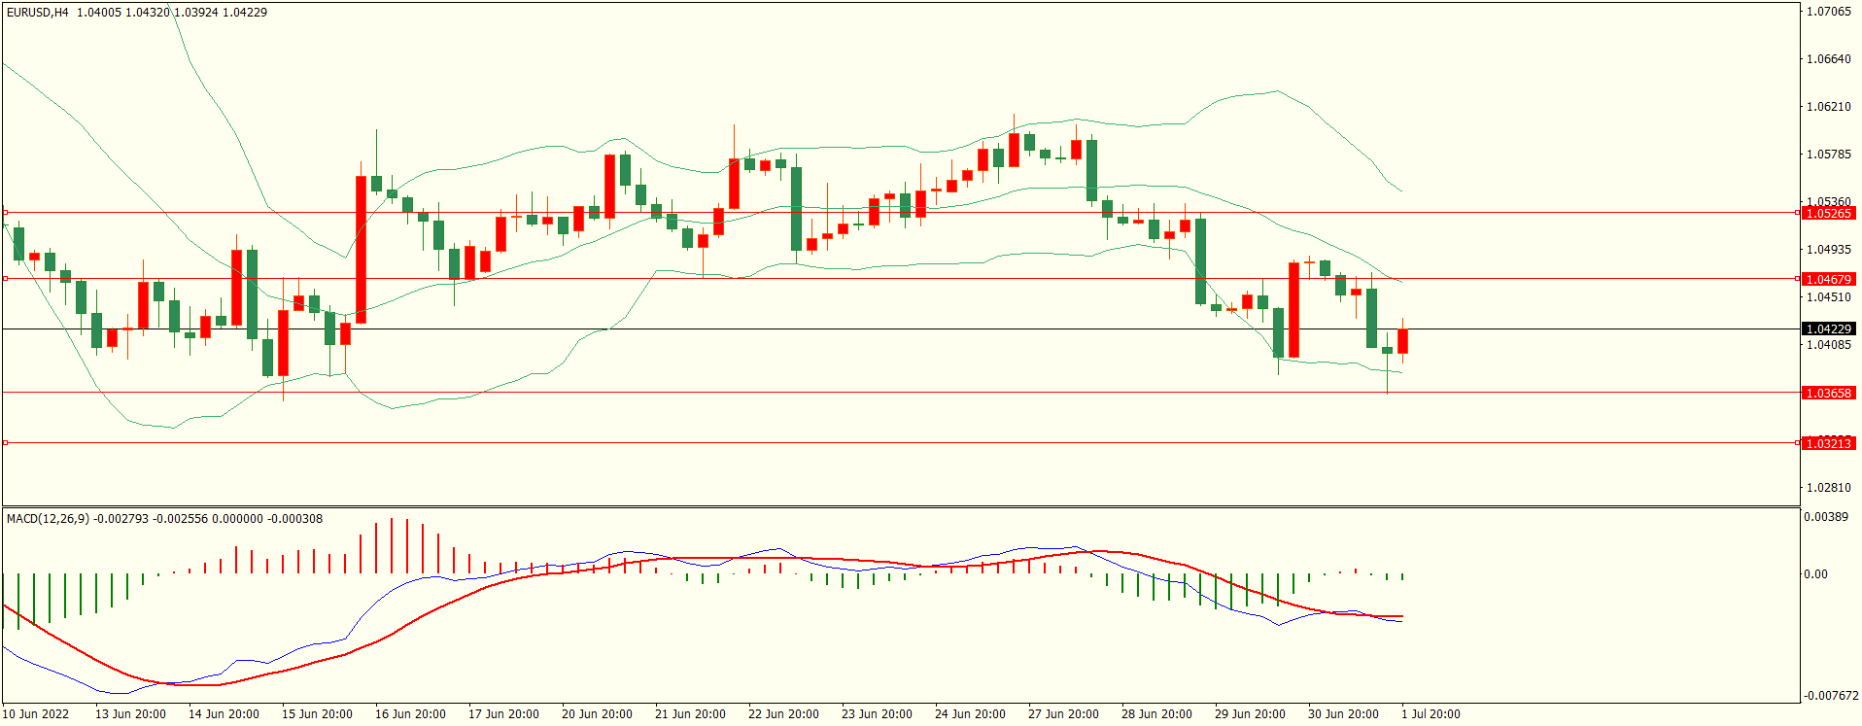Viewport: 1862px width, 726px height.
Task: Click the 10 Jun 2022 date label
Action: tap(36, 713)
